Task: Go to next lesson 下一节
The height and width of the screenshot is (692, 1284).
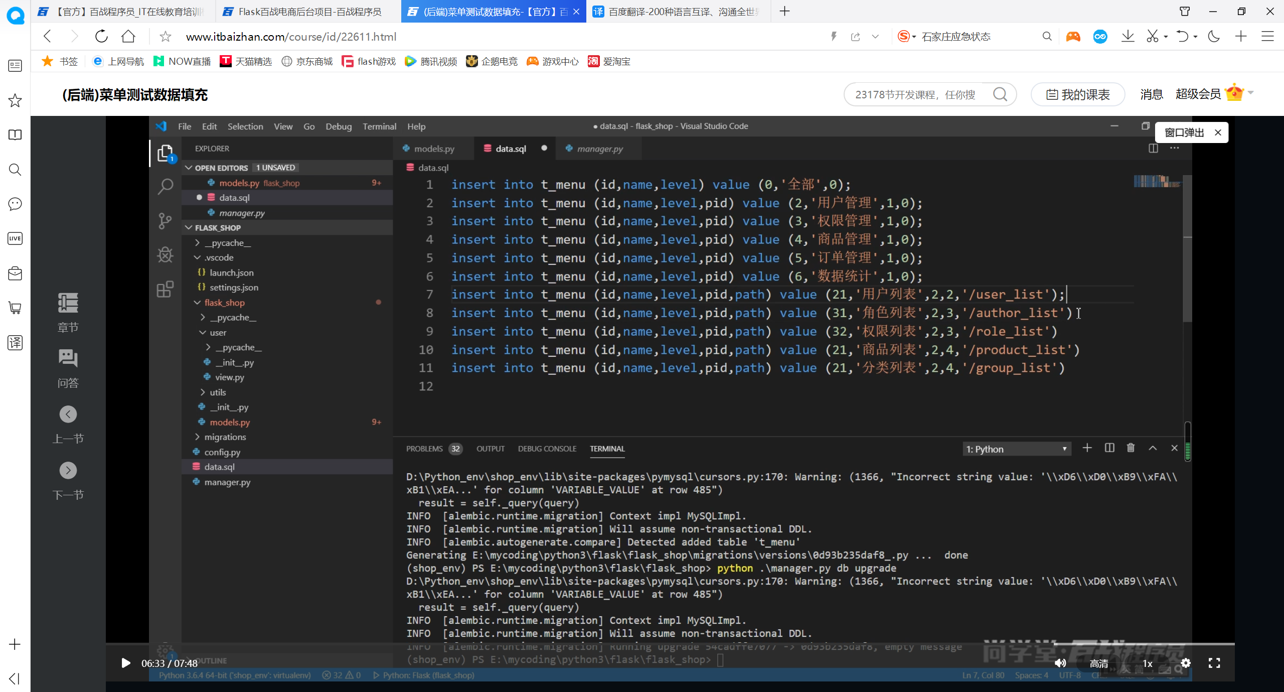Action: point(68,481)
